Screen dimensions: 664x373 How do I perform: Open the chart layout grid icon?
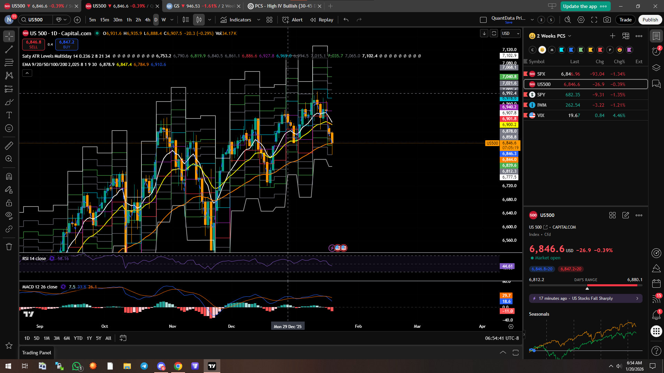(269, 20)
